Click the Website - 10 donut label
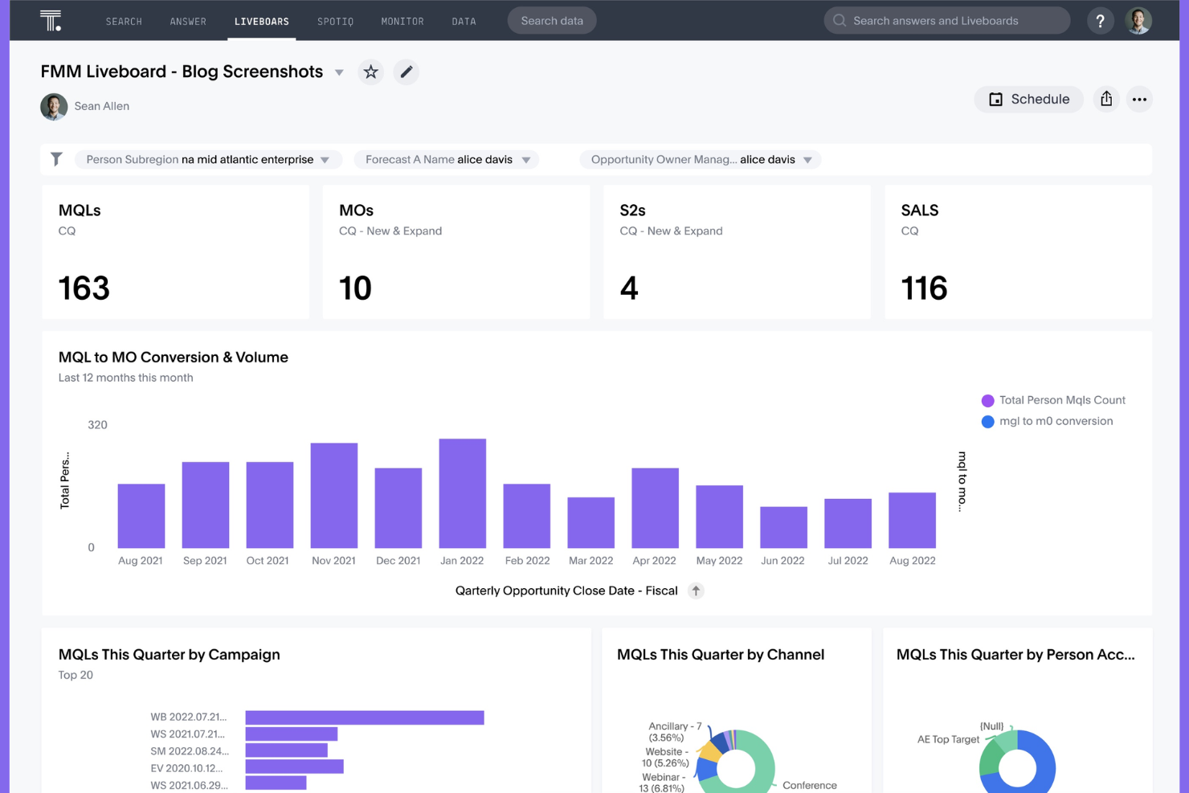The image size is (1189, 793). [666, 757]
